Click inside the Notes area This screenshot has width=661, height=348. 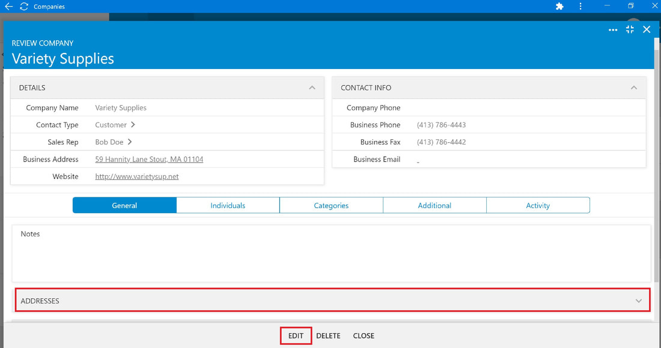click(x=331, y=254)
